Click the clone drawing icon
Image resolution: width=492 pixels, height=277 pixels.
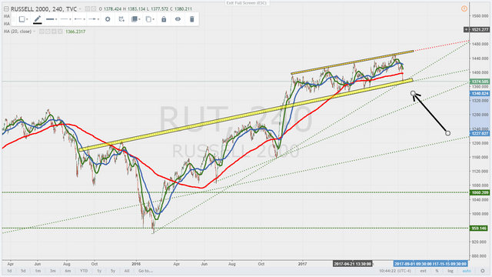pyautogui.click(x=121, y=19)
